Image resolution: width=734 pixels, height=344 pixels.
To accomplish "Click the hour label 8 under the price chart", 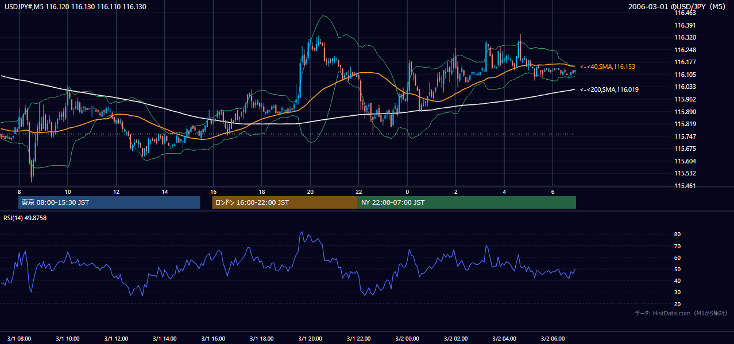I will (19, 191).
